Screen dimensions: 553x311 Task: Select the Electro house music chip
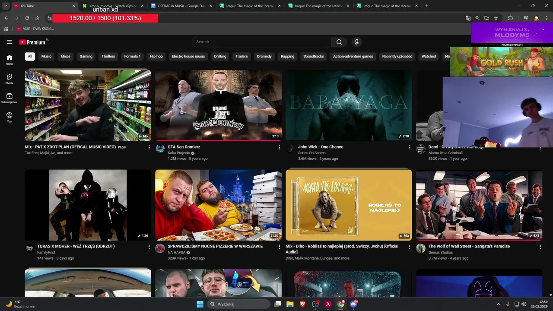tap(188, 56)
